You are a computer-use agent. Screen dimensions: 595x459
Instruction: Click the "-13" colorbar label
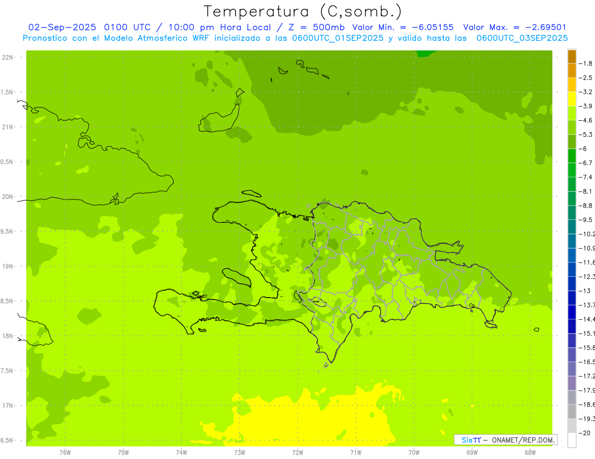coord(586,291)
